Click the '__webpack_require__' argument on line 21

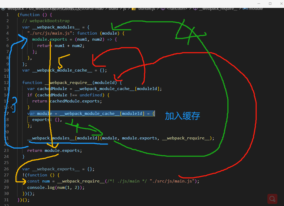pyautogui.click(x=186, y=138)
